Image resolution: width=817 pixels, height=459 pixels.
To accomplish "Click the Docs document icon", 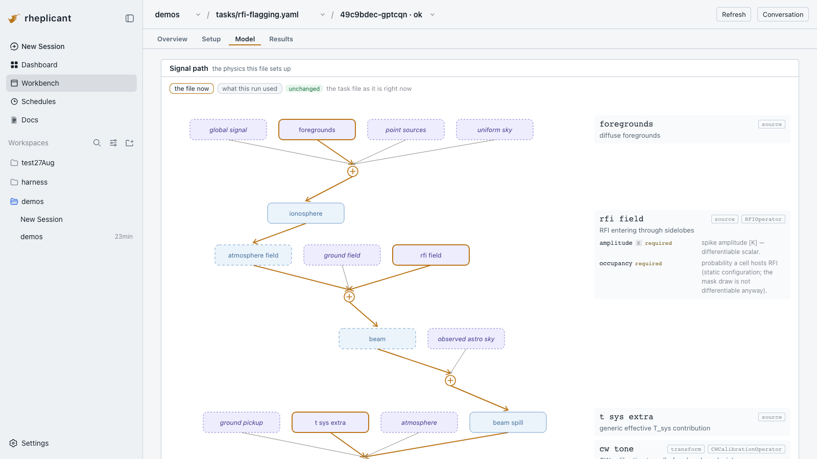I will pos(14,120).
